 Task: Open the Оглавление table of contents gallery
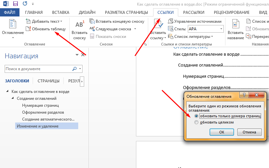point(13,29)
